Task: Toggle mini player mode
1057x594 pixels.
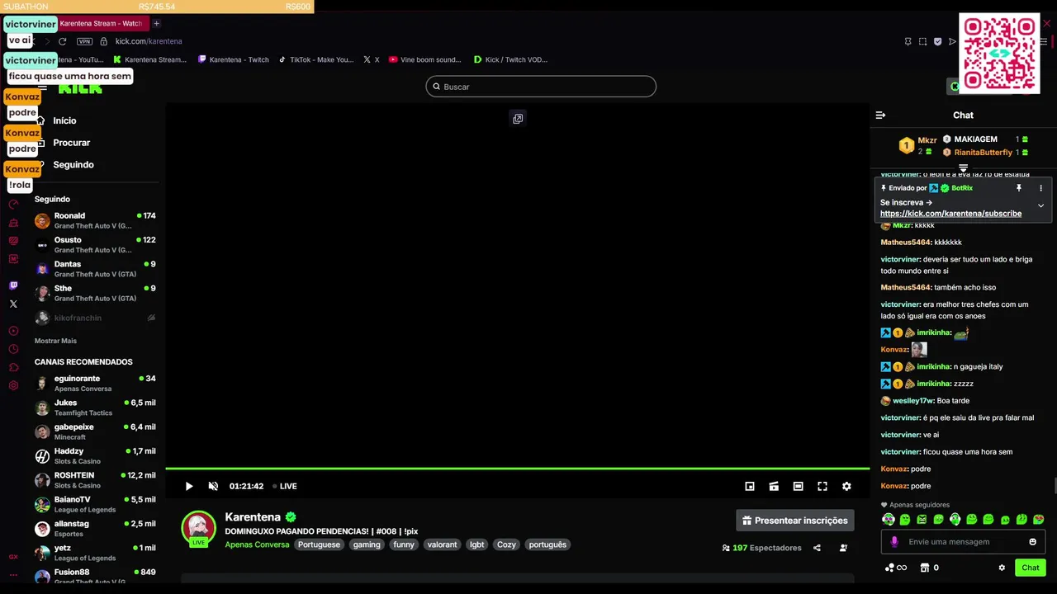Action: [750, 486]
